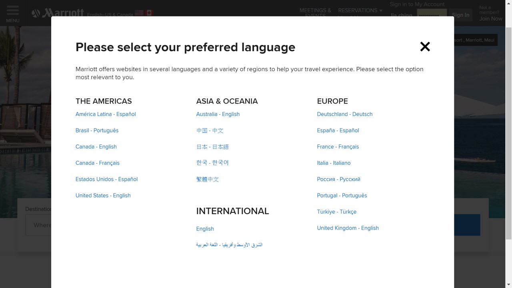Click the Sign In button

[460, 15]
